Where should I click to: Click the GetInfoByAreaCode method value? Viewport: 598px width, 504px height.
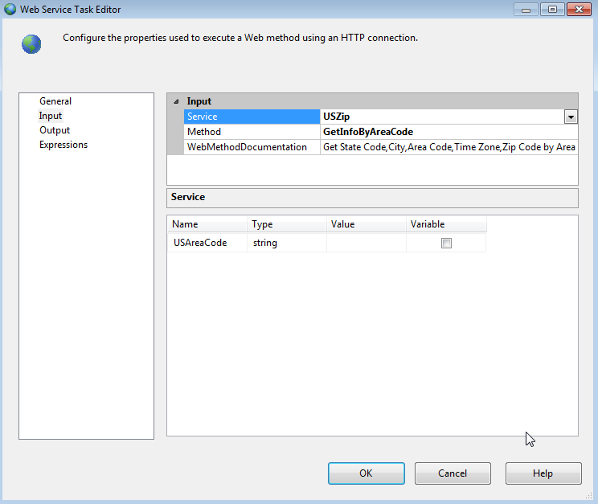coord(448,132)
